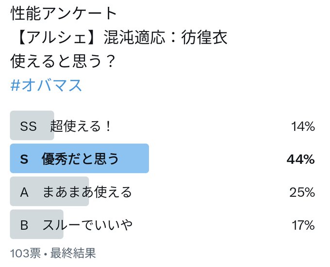Click the gray bar behind SS option

[32, 126]
